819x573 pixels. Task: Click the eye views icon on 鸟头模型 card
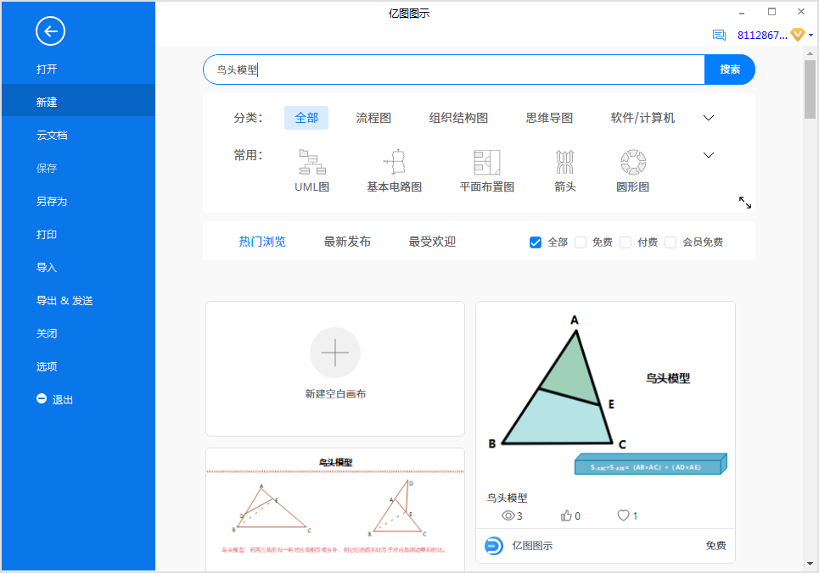[508, 515]
